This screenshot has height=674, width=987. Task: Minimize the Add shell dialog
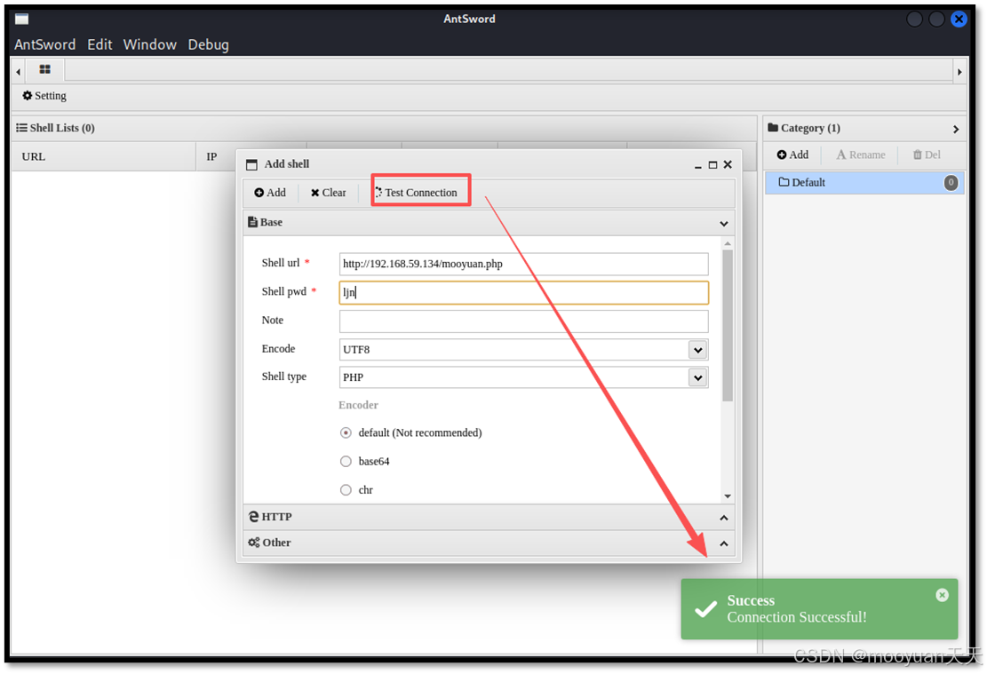[698, 165]
